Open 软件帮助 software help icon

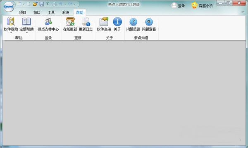11,24
